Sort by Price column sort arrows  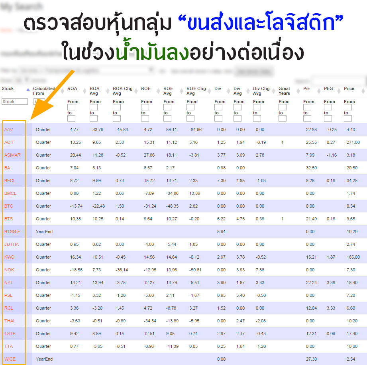363,91
